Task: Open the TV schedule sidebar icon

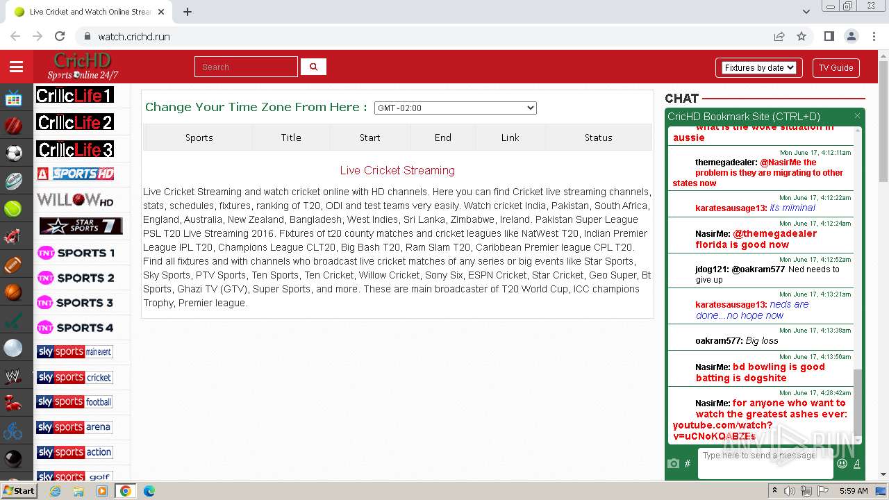Action: [13, 98]
